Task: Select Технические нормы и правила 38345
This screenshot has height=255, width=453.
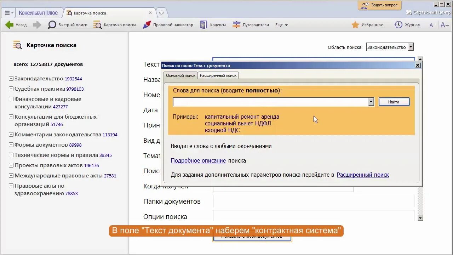Action: pos(63,155)
